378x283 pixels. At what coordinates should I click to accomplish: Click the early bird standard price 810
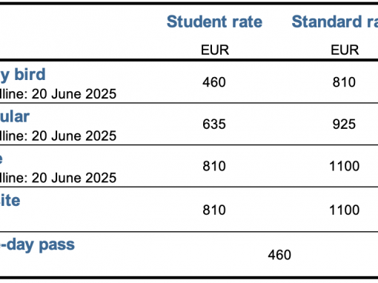click(x=344, y=82)
